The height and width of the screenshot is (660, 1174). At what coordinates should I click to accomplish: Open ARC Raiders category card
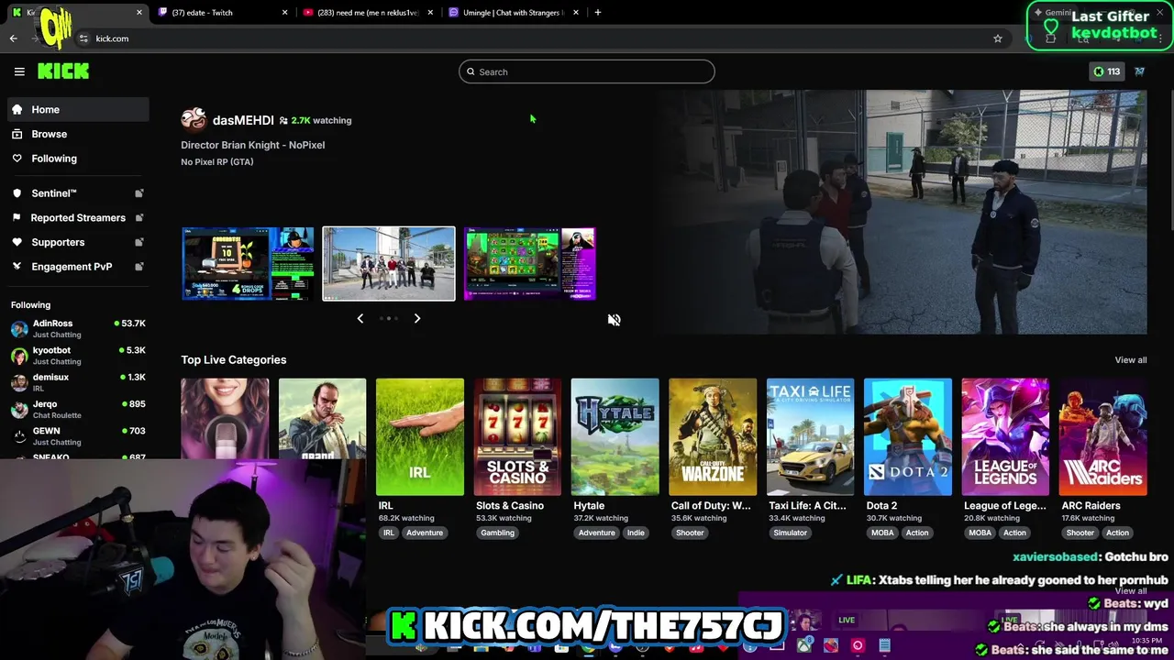[x=1103, y=437]
